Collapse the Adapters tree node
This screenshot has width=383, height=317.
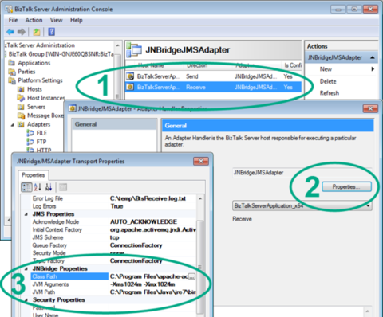(12, 124)
